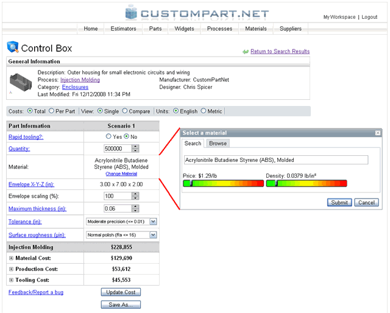390x313 pixels.
Task: Click the green return arrow icon
Action: tap(246, 52)
